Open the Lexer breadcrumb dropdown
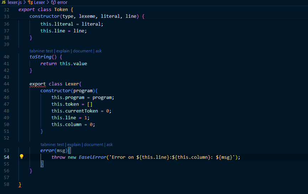308x194 pixels. click(39, 2)
